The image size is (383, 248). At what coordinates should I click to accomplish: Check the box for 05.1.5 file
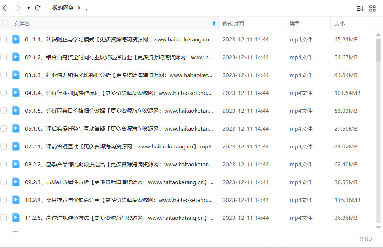pos(4,111)
